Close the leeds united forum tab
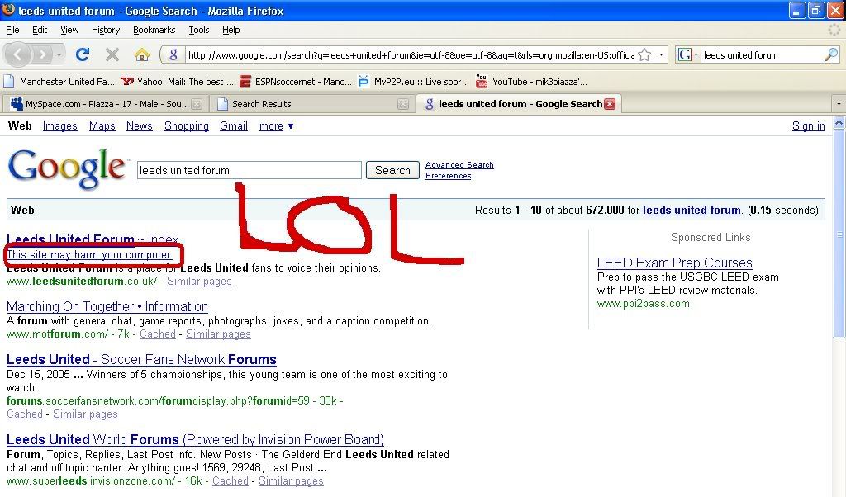 coord(610,104)
